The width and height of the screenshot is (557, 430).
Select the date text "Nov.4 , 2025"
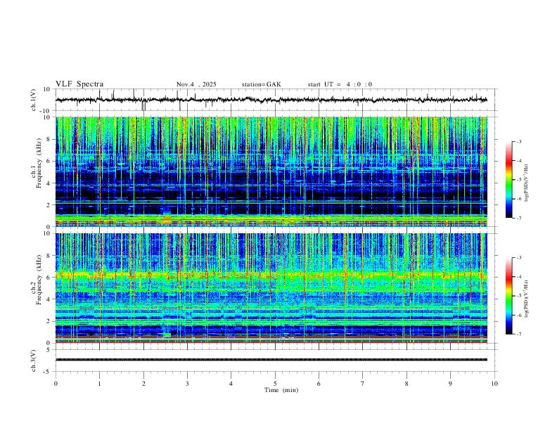tap(196, 84)
